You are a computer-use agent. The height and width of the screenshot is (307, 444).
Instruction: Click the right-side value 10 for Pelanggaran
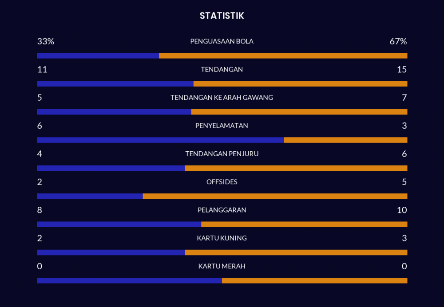(x=402, y=210)
